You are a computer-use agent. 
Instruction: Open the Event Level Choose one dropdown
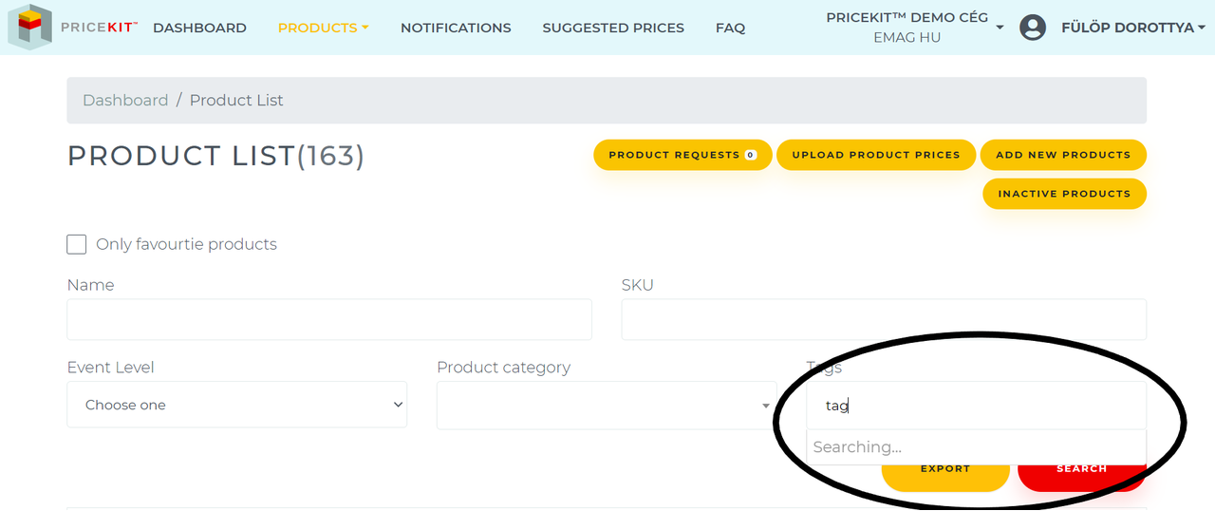(x=237, y=405)
